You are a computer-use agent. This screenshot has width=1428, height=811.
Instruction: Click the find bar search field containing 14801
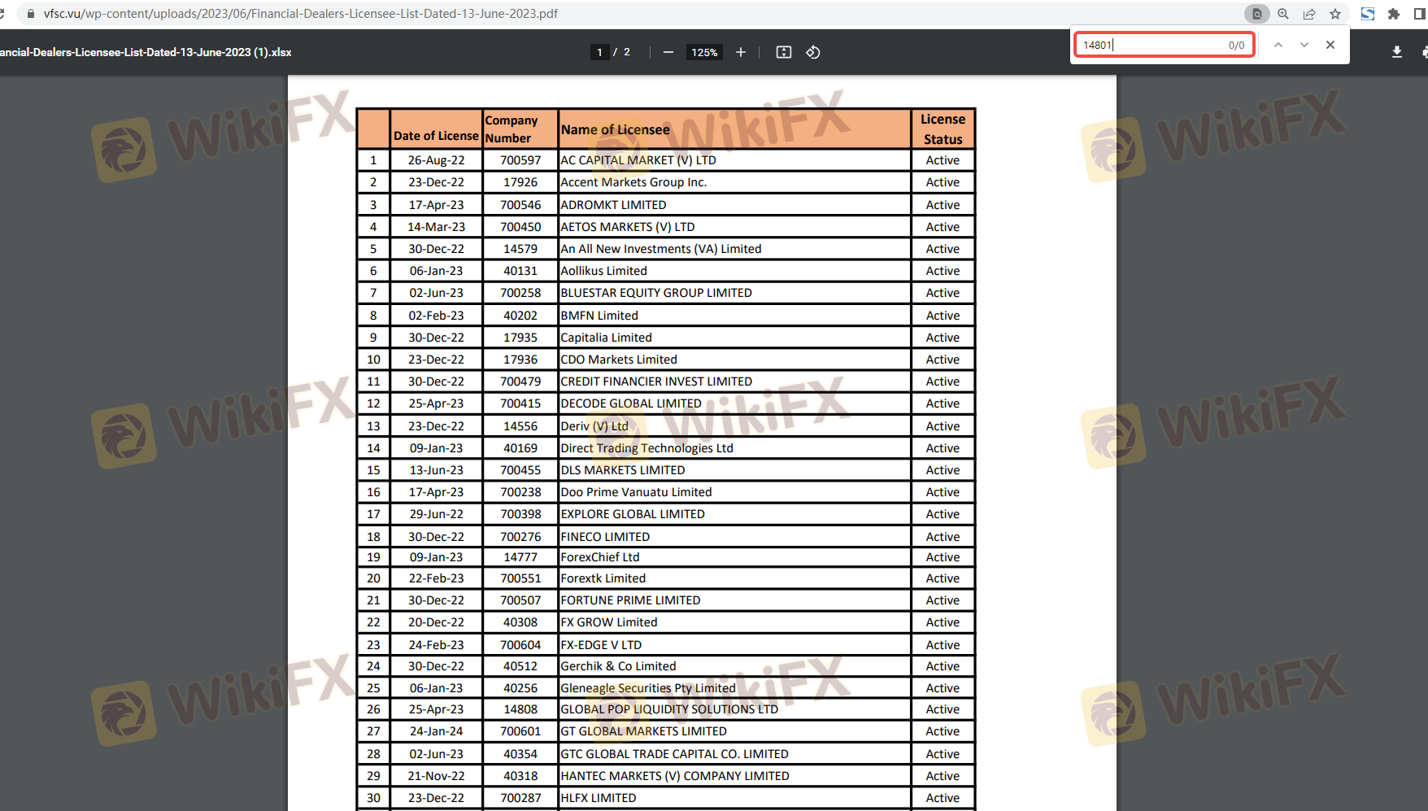tap(1164, 45)
